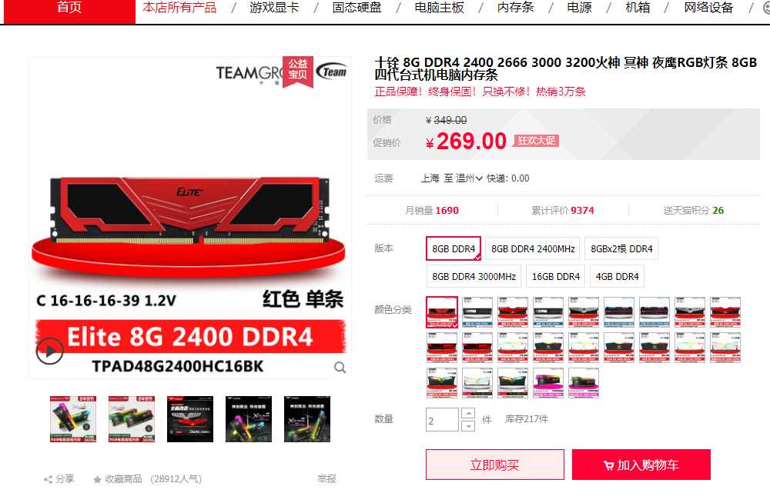Decrease quantity with the down arrow
The width and height of the screenshot is (770, 503).
click(468, 425)
